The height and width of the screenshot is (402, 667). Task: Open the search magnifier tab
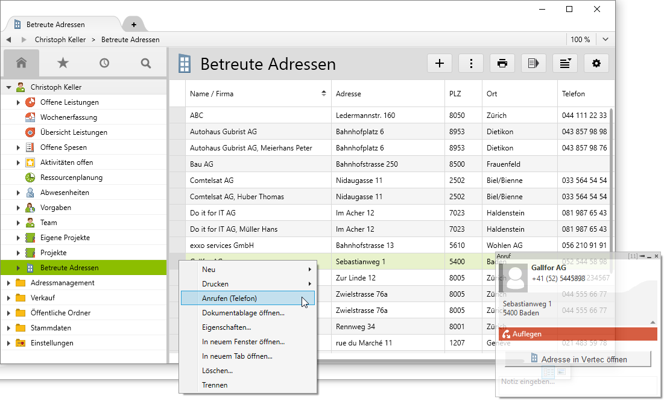point(146,63)
